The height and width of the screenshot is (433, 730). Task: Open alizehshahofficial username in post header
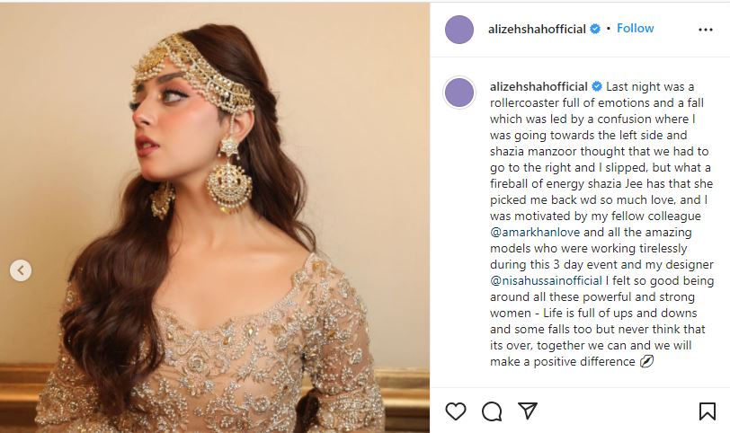coord(537,29)
